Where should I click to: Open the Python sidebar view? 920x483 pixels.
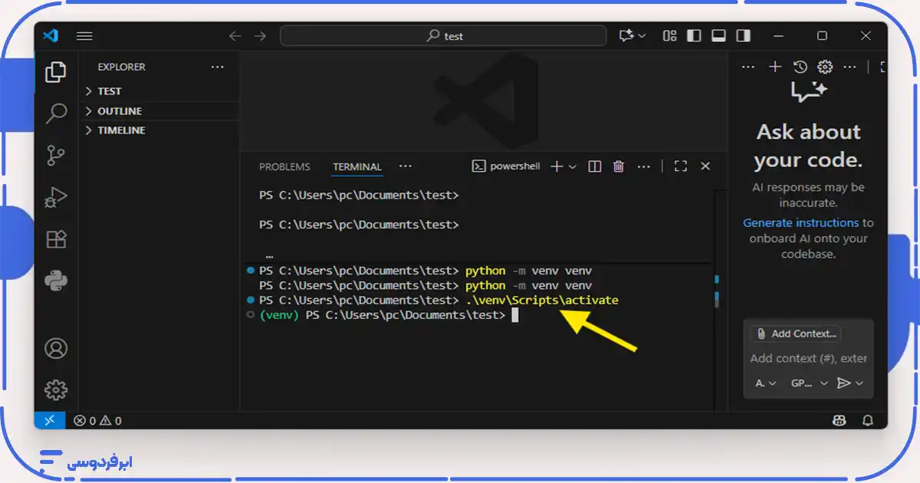56,281
